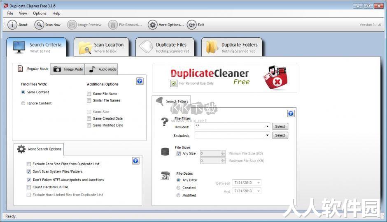The image size is (387, 222).
Task: Click the Minimum File Size spinner arrows
Action: (223, 153)
